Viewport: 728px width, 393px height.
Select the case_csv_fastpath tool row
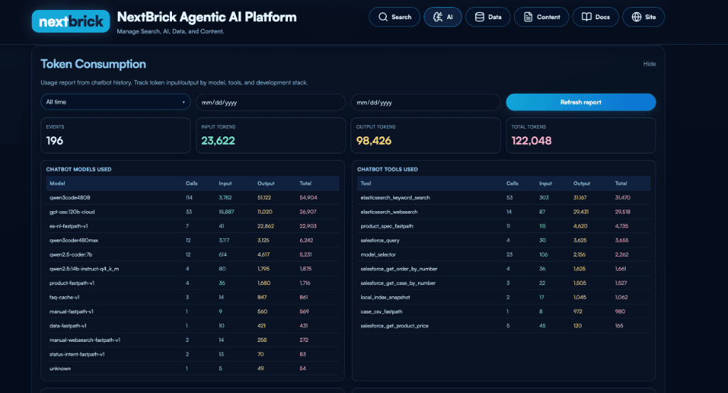pos(504,311)
